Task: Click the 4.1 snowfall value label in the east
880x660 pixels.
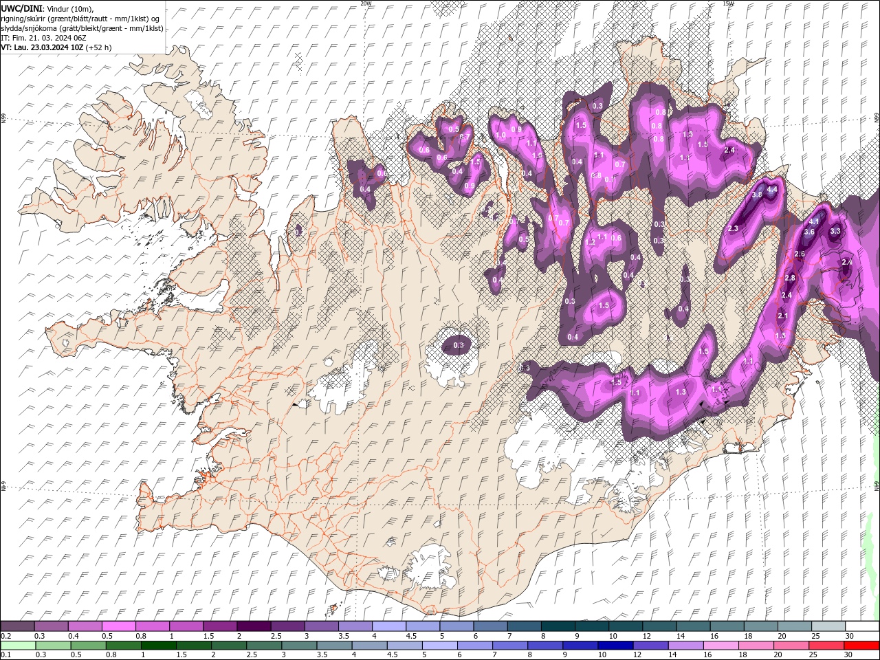Action: (815, 221)
